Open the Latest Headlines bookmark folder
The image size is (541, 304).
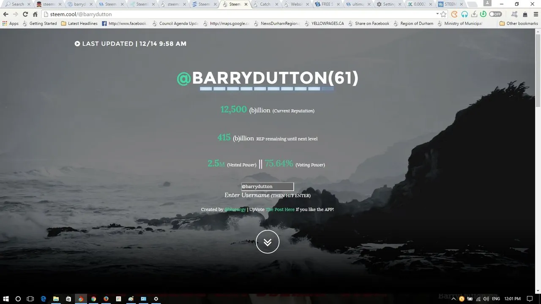[79, 24]
